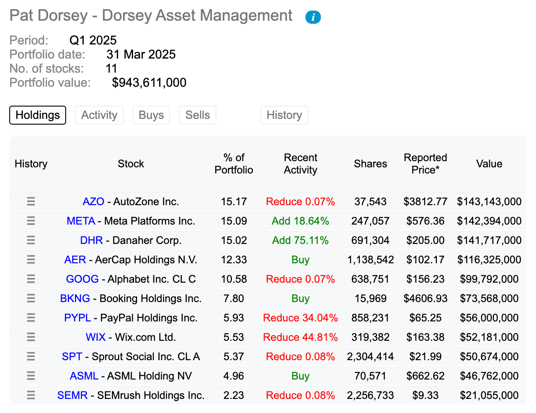Click the Buy activity in ASML row
The height and width of the screenshot is (413, 536).
point(301,376)
